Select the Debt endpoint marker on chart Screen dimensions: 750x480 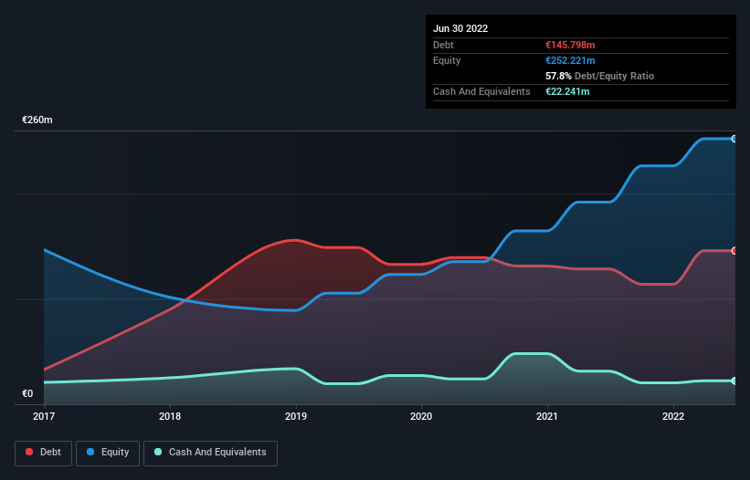(x=734, y=251)
